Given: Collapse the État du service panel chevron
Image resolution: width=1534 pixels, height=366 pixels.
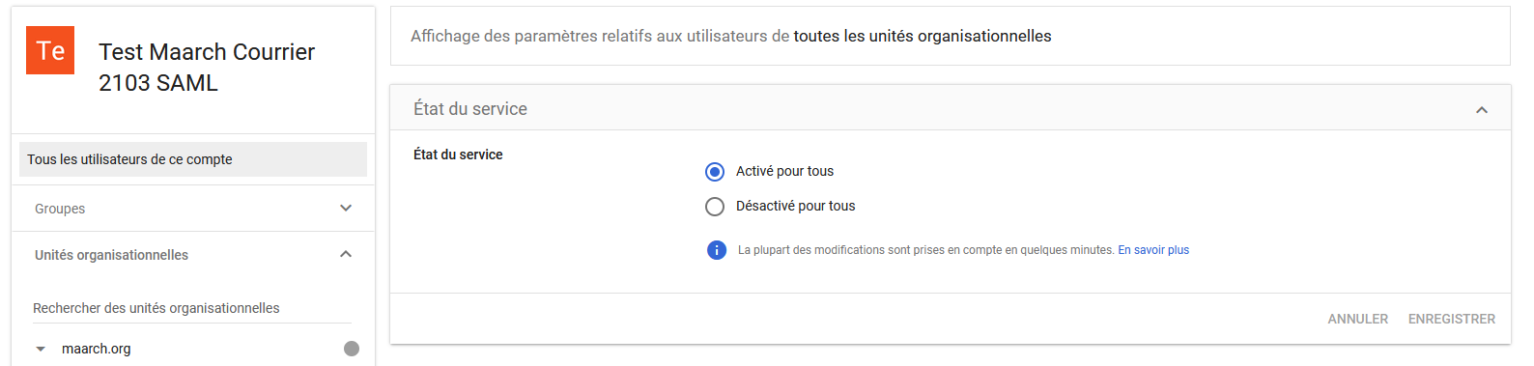Looking at the screenshot, I should tap(1482, 110).
